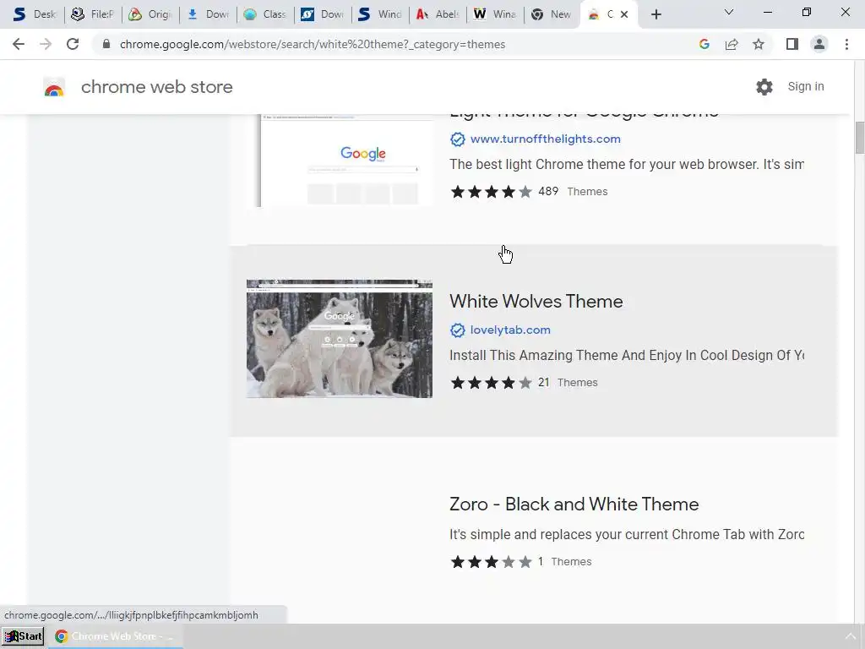Switch to the Abel tab
This screenshot has width=865, height=649.
tap(438, 14)
